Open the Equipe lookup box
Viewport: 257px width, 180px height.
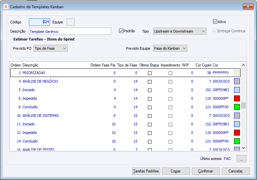coord(71,22)
